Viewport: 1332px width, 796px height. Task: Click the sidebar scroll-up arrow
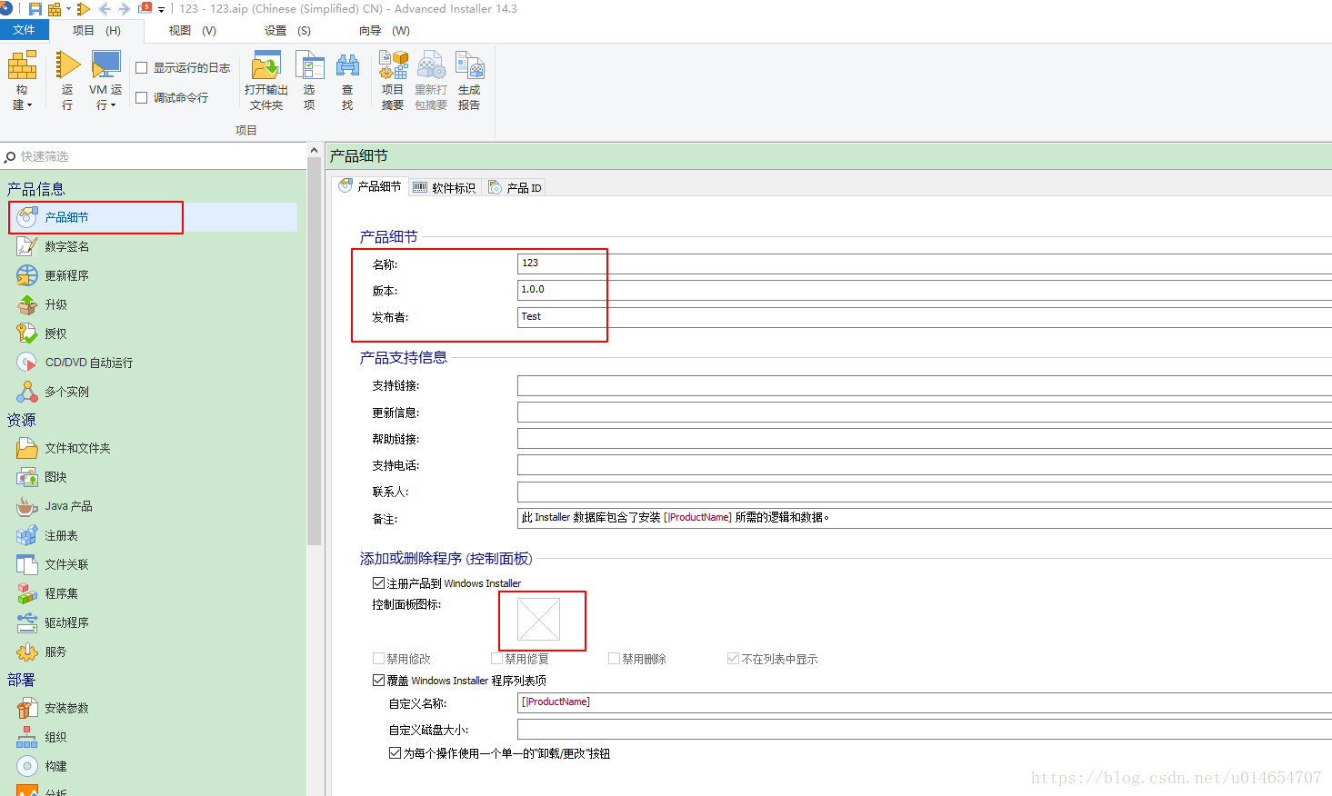click(314, 150)
